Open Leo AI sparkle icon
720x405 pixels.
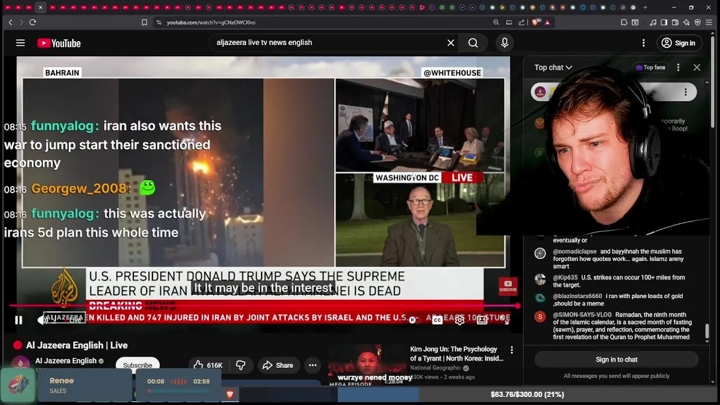[686, 22]
